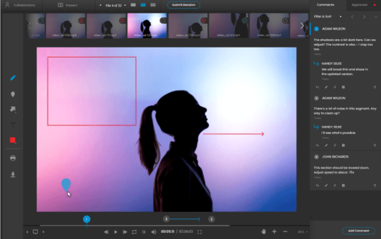Toggle fullscreen view
381x239 pixels.
(x=199, y=232)
